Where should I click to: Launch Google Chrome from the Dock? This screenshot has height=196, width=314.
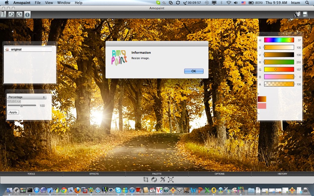(x=64, y=190)
